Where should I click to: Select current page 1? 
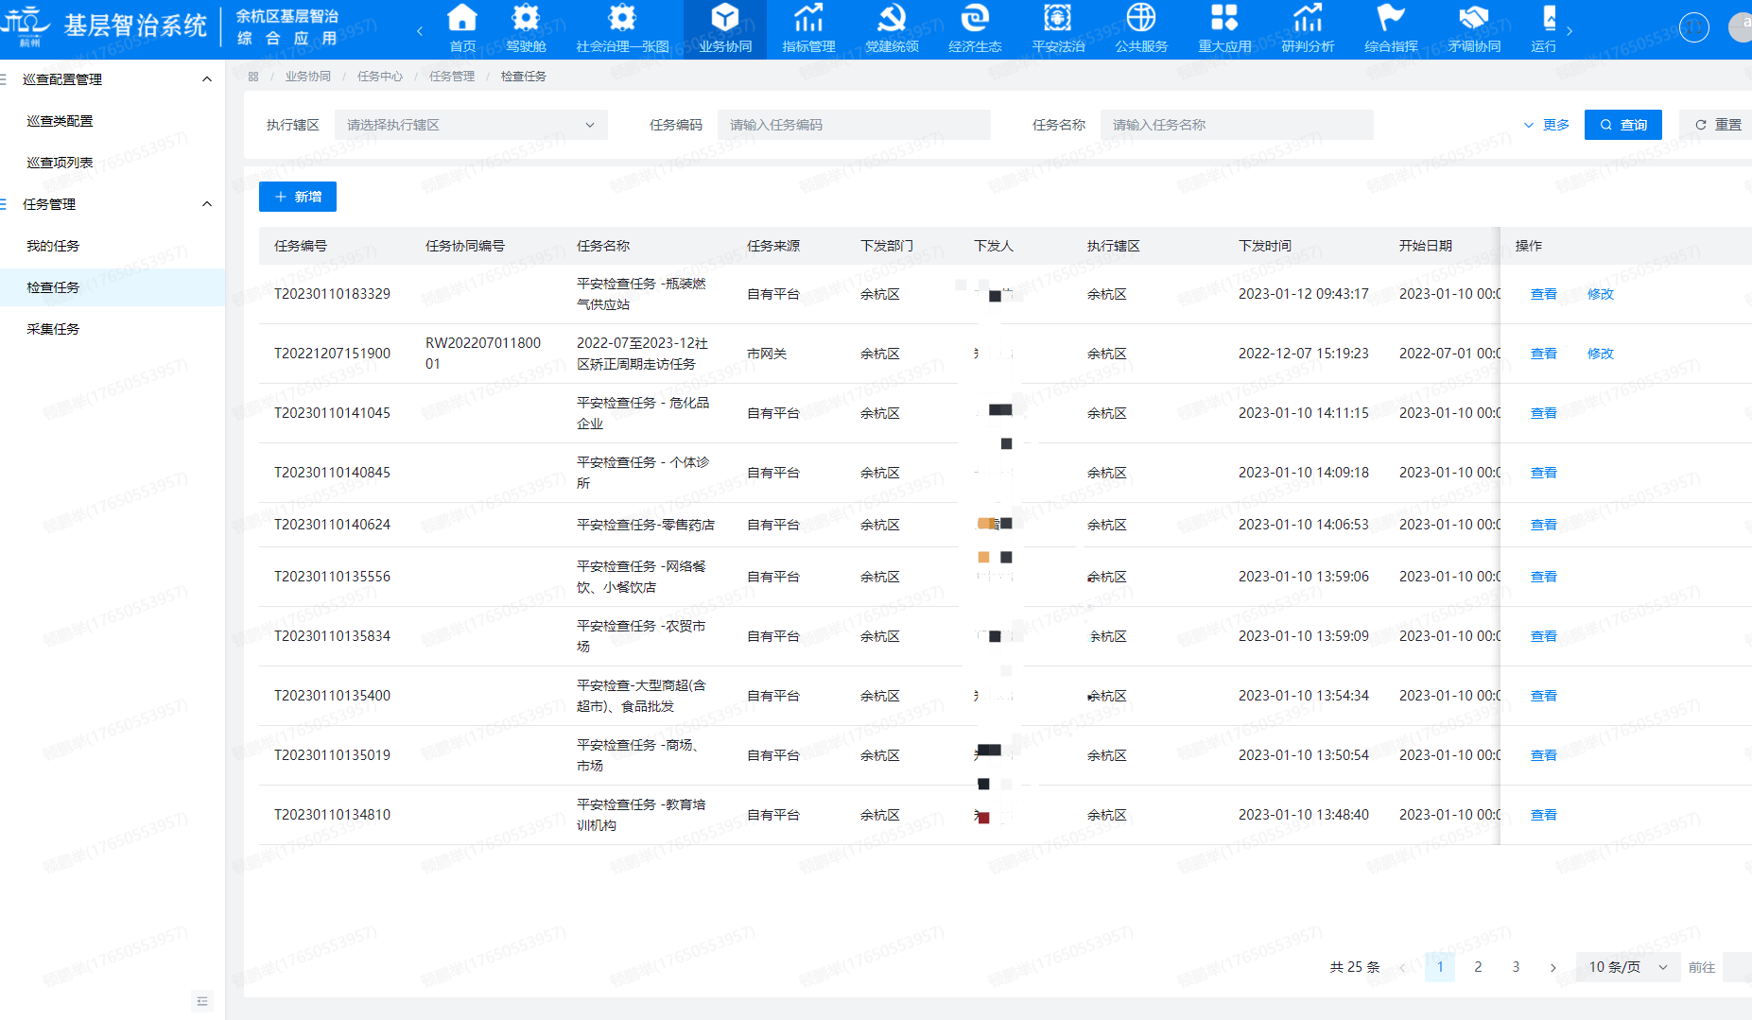1440,967
